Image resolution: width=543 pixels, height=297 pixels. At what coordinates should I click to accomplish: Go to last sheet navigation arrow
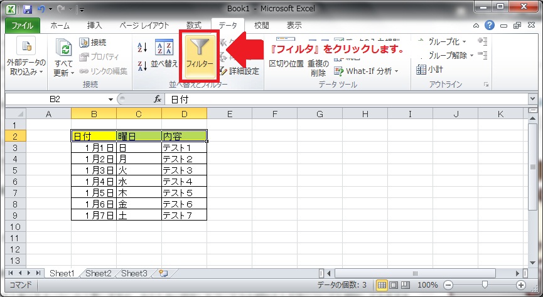[x=38, y=273]
